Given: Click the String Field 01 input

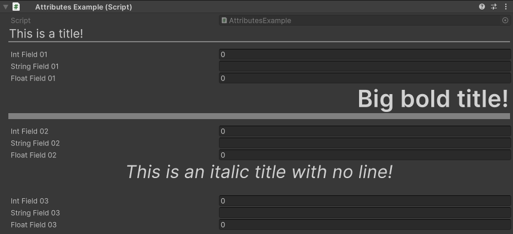Looking at the screenshot, I should [364, 66].
